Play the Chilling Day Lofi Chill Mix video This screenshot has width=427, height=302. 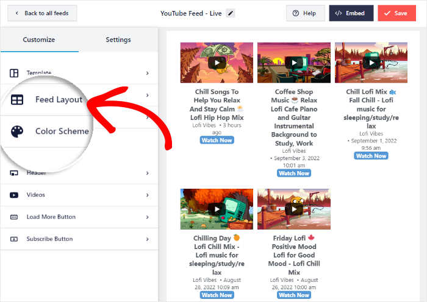pos(217,209)
